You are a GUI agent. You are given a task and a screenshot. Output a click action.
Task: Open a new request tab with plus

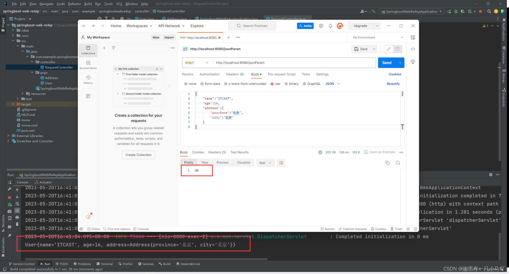[x=229, y=37]
